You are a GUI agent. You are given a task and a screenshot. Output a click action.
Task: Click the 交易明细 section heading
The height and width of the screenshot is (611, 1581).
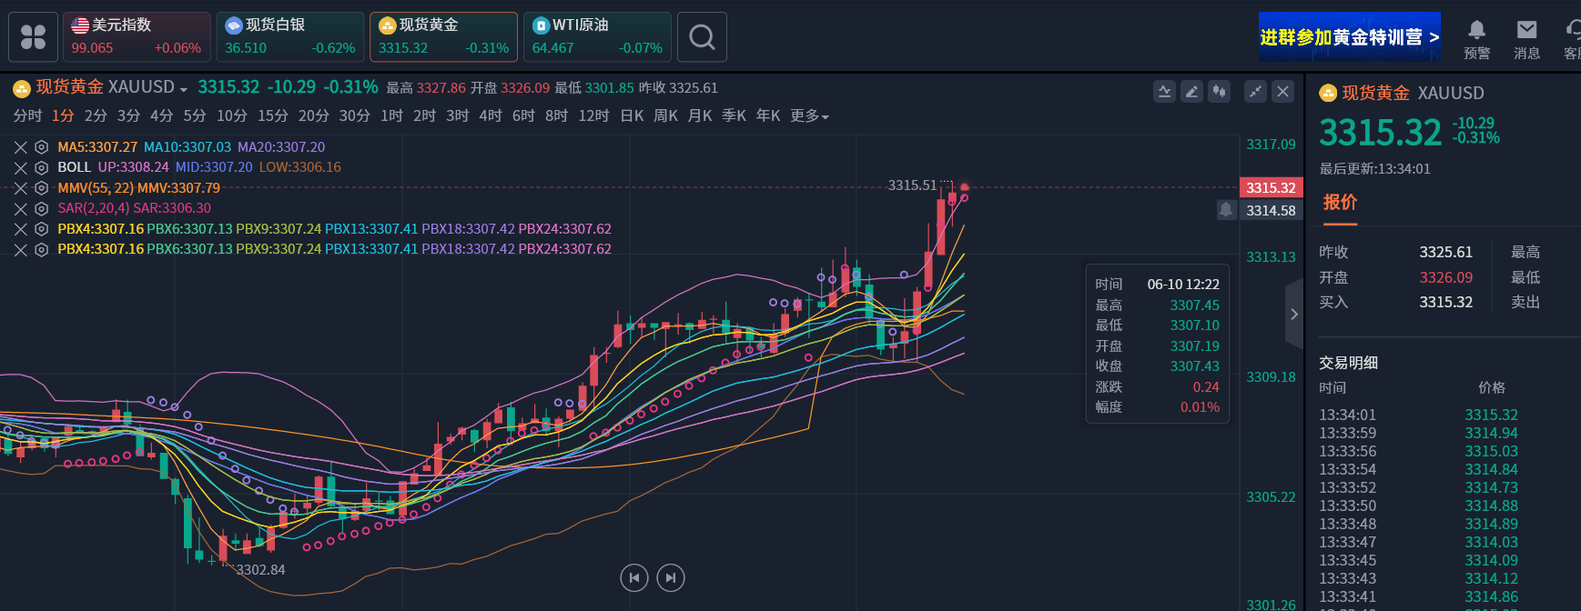point(1348,363)
